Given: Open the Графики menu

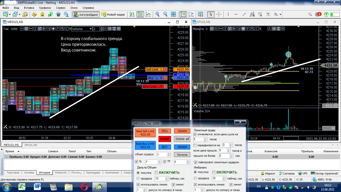Looking at the screenshot, I should (x=45, y=8).
